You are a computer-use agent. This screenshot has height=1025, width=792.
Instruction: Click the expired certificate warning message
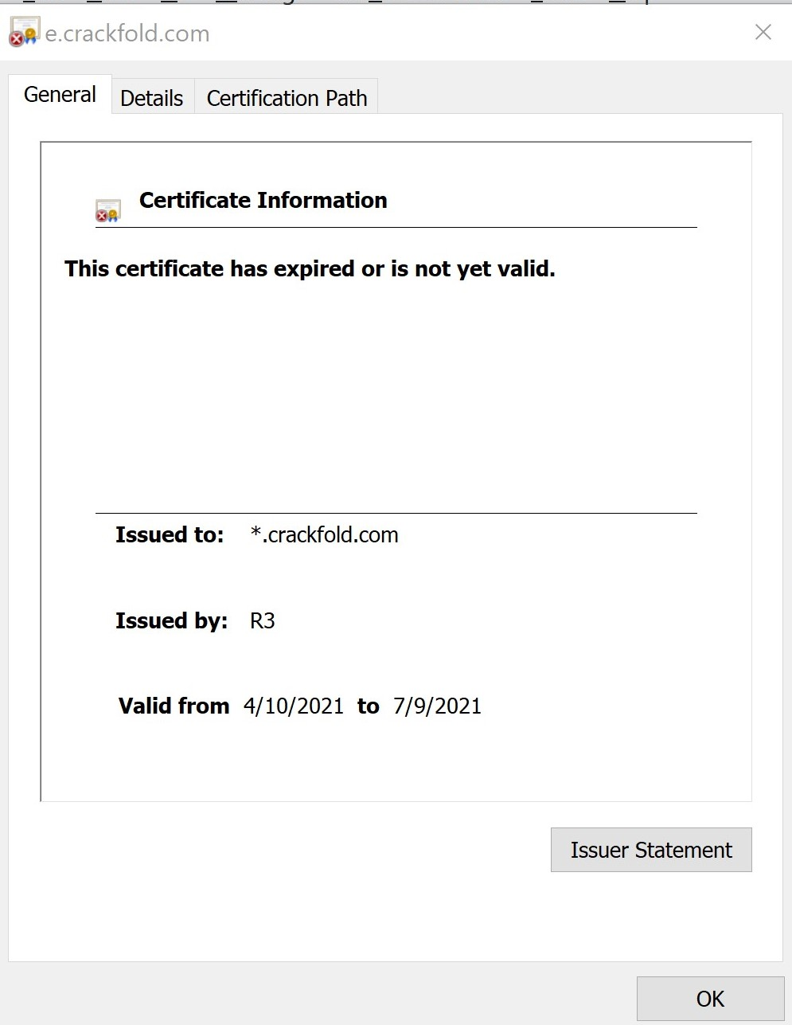310,269
